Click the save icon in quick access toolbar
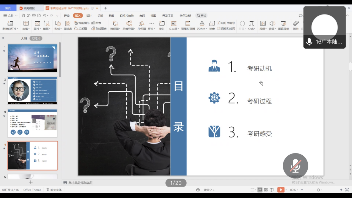The height and width of the screenshot is (198, 352). click(x=23, y=16)
